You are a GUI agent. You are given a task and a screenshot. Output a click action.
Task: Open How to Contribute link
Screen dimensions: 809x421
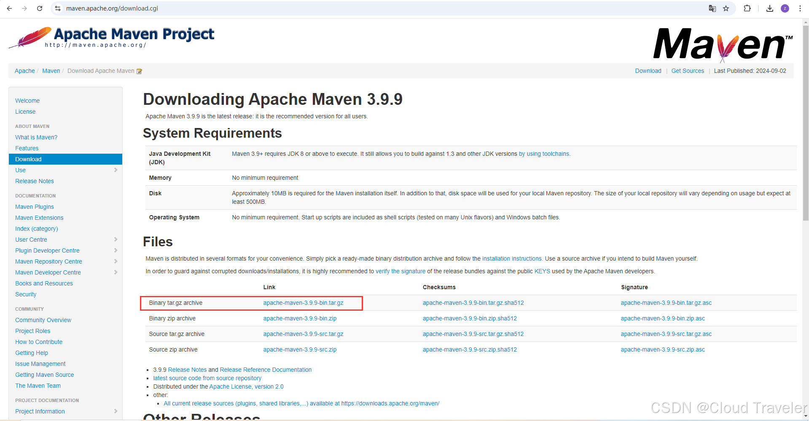pos(39,342)
